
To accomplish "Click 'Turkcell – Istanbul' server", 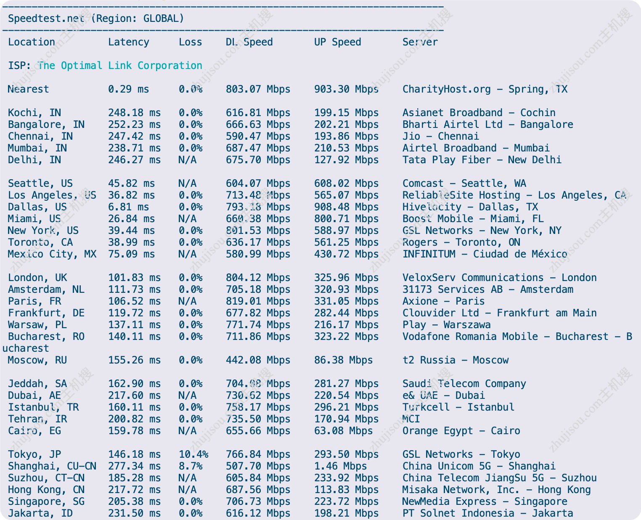I will click(458, 407).
